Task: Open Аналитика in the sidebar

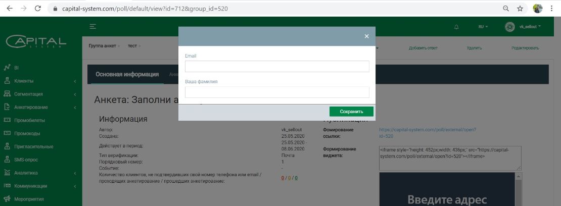Action: pos(26,173)
